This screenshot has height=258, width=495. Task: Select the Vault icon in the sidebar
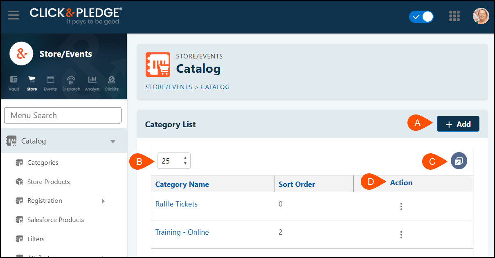[x=13, y=83]
